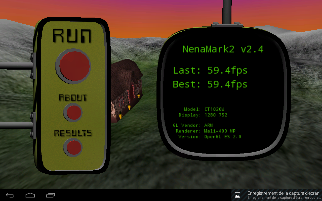Start the benchmark with the big red RUN button

[73, 66]
